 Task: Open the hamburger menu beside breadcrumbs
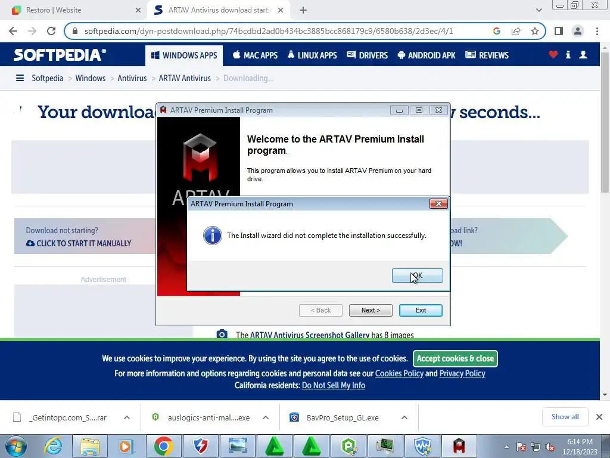pos(20,78)
